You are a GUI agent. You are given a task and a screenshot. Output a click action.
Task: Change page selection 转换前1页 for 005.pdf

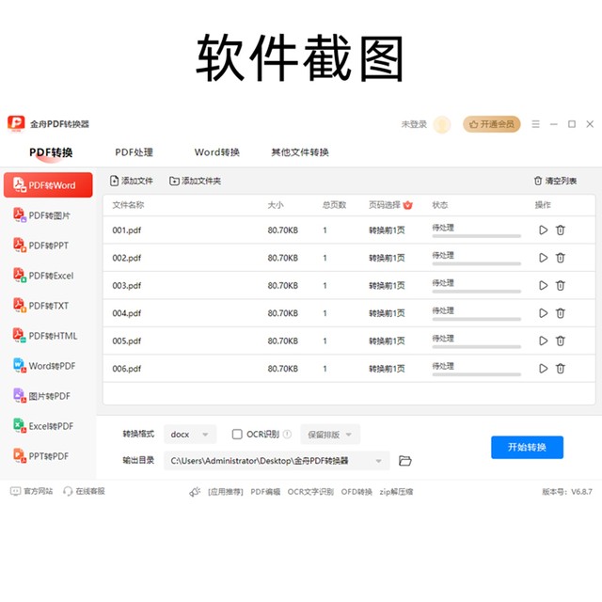coord(387,341)
